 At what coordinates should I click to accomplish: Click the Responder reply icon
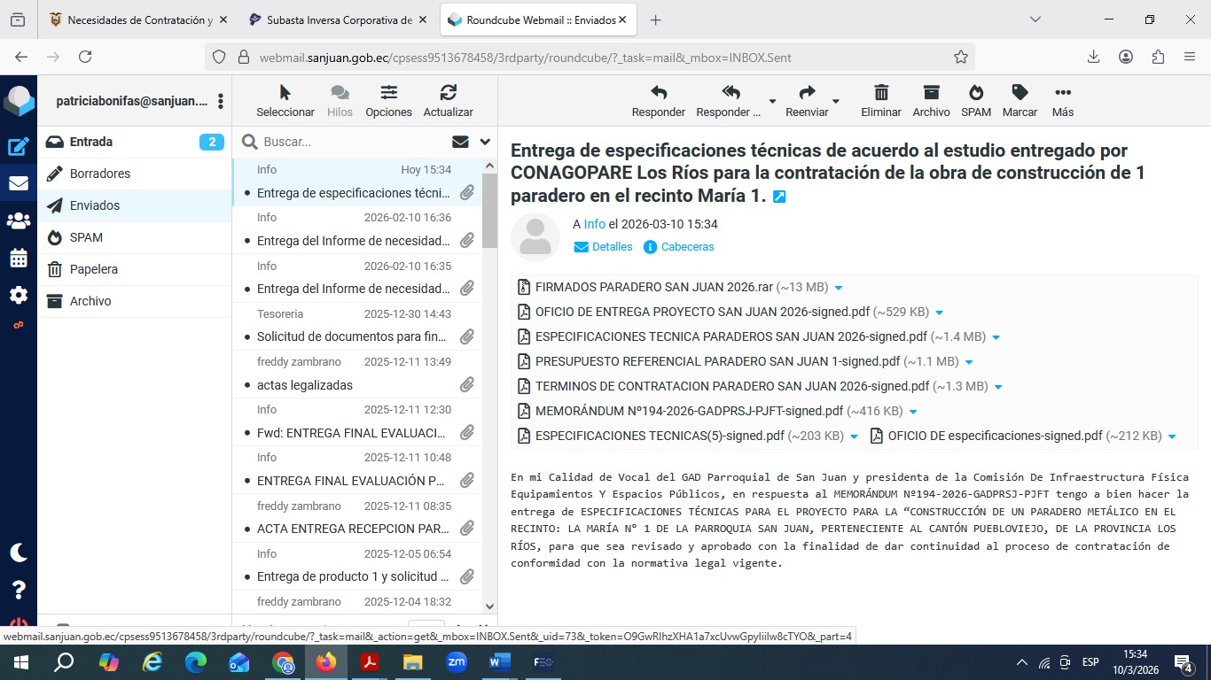[x=658, y=93]
